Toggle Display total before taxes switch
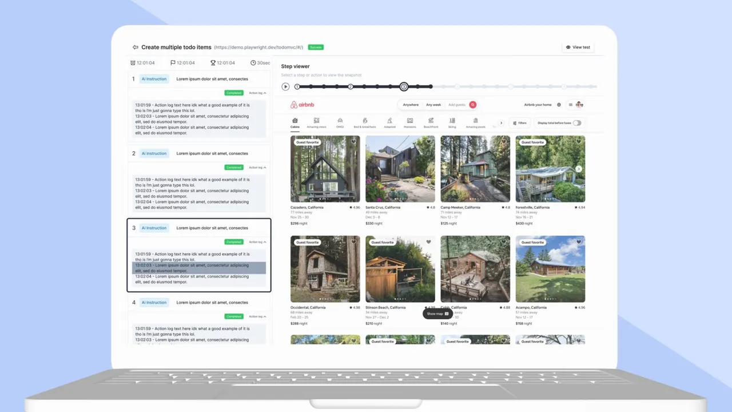This screenshot has height=412, width=732. click(577, 123)
